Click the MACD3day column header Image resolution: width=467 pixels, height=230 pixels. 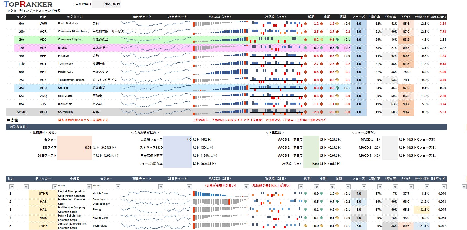coord(438,17)
